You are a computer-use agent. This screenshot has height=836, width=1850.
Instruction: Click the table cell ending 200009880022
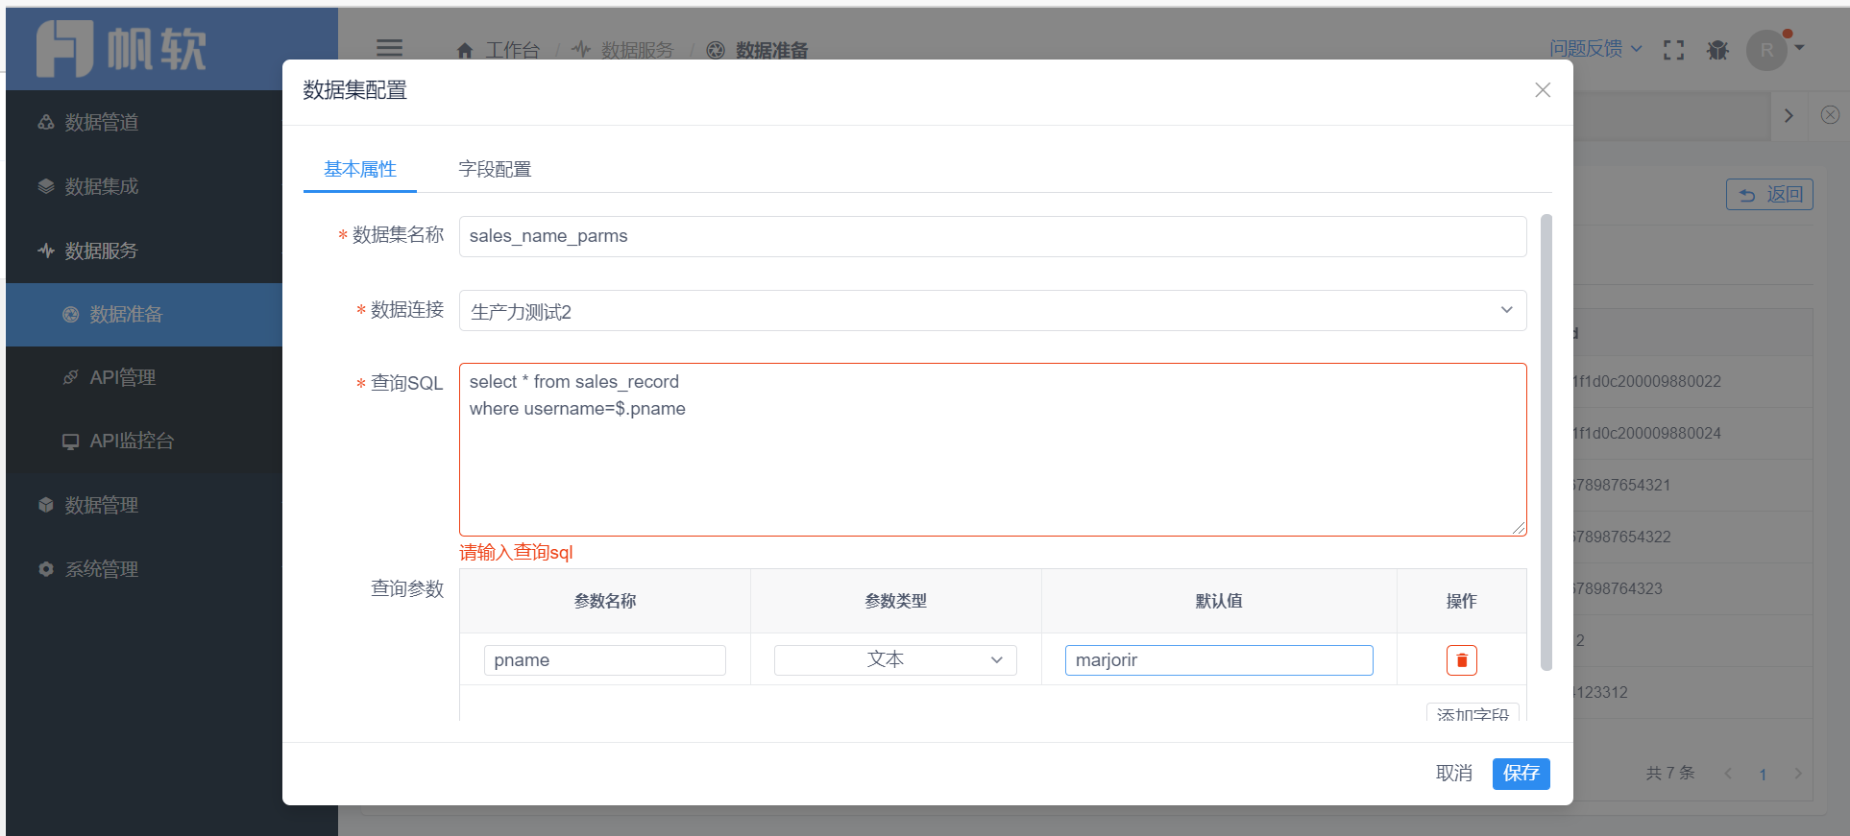click(1646, 381)
